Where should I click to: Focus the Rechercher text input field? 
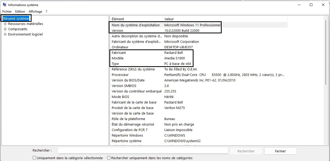143,151
